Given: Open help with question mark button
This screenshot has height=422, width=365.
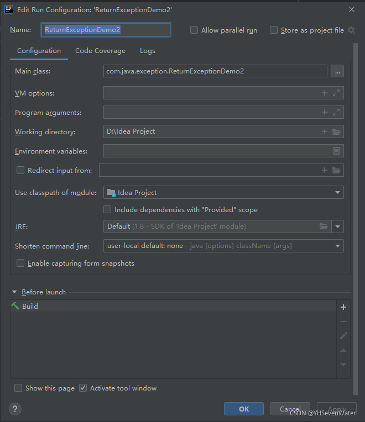Looking at the screenshot, I should coord(15,409).
